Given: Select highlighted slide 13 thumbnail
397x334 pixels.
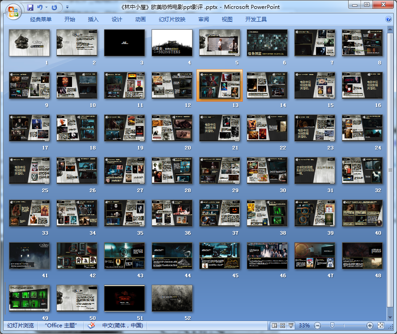Looking at the screenshot, I should tap(220, 86).
